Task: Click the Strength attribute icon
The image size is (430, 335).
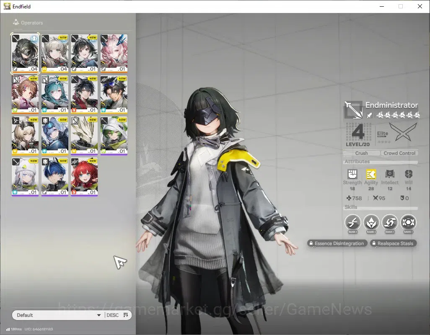Action: coord(352,174)
